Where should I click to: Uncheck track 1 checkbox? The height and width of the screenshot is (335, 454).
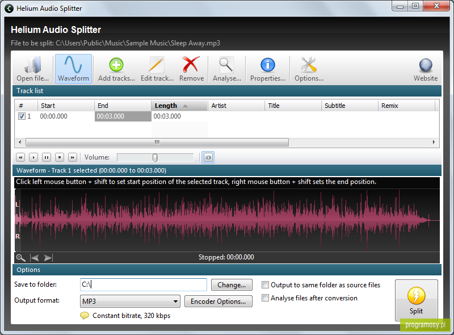tap(22, 116)
